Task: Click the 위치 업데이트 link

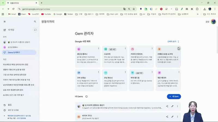Action: point(22,118)
